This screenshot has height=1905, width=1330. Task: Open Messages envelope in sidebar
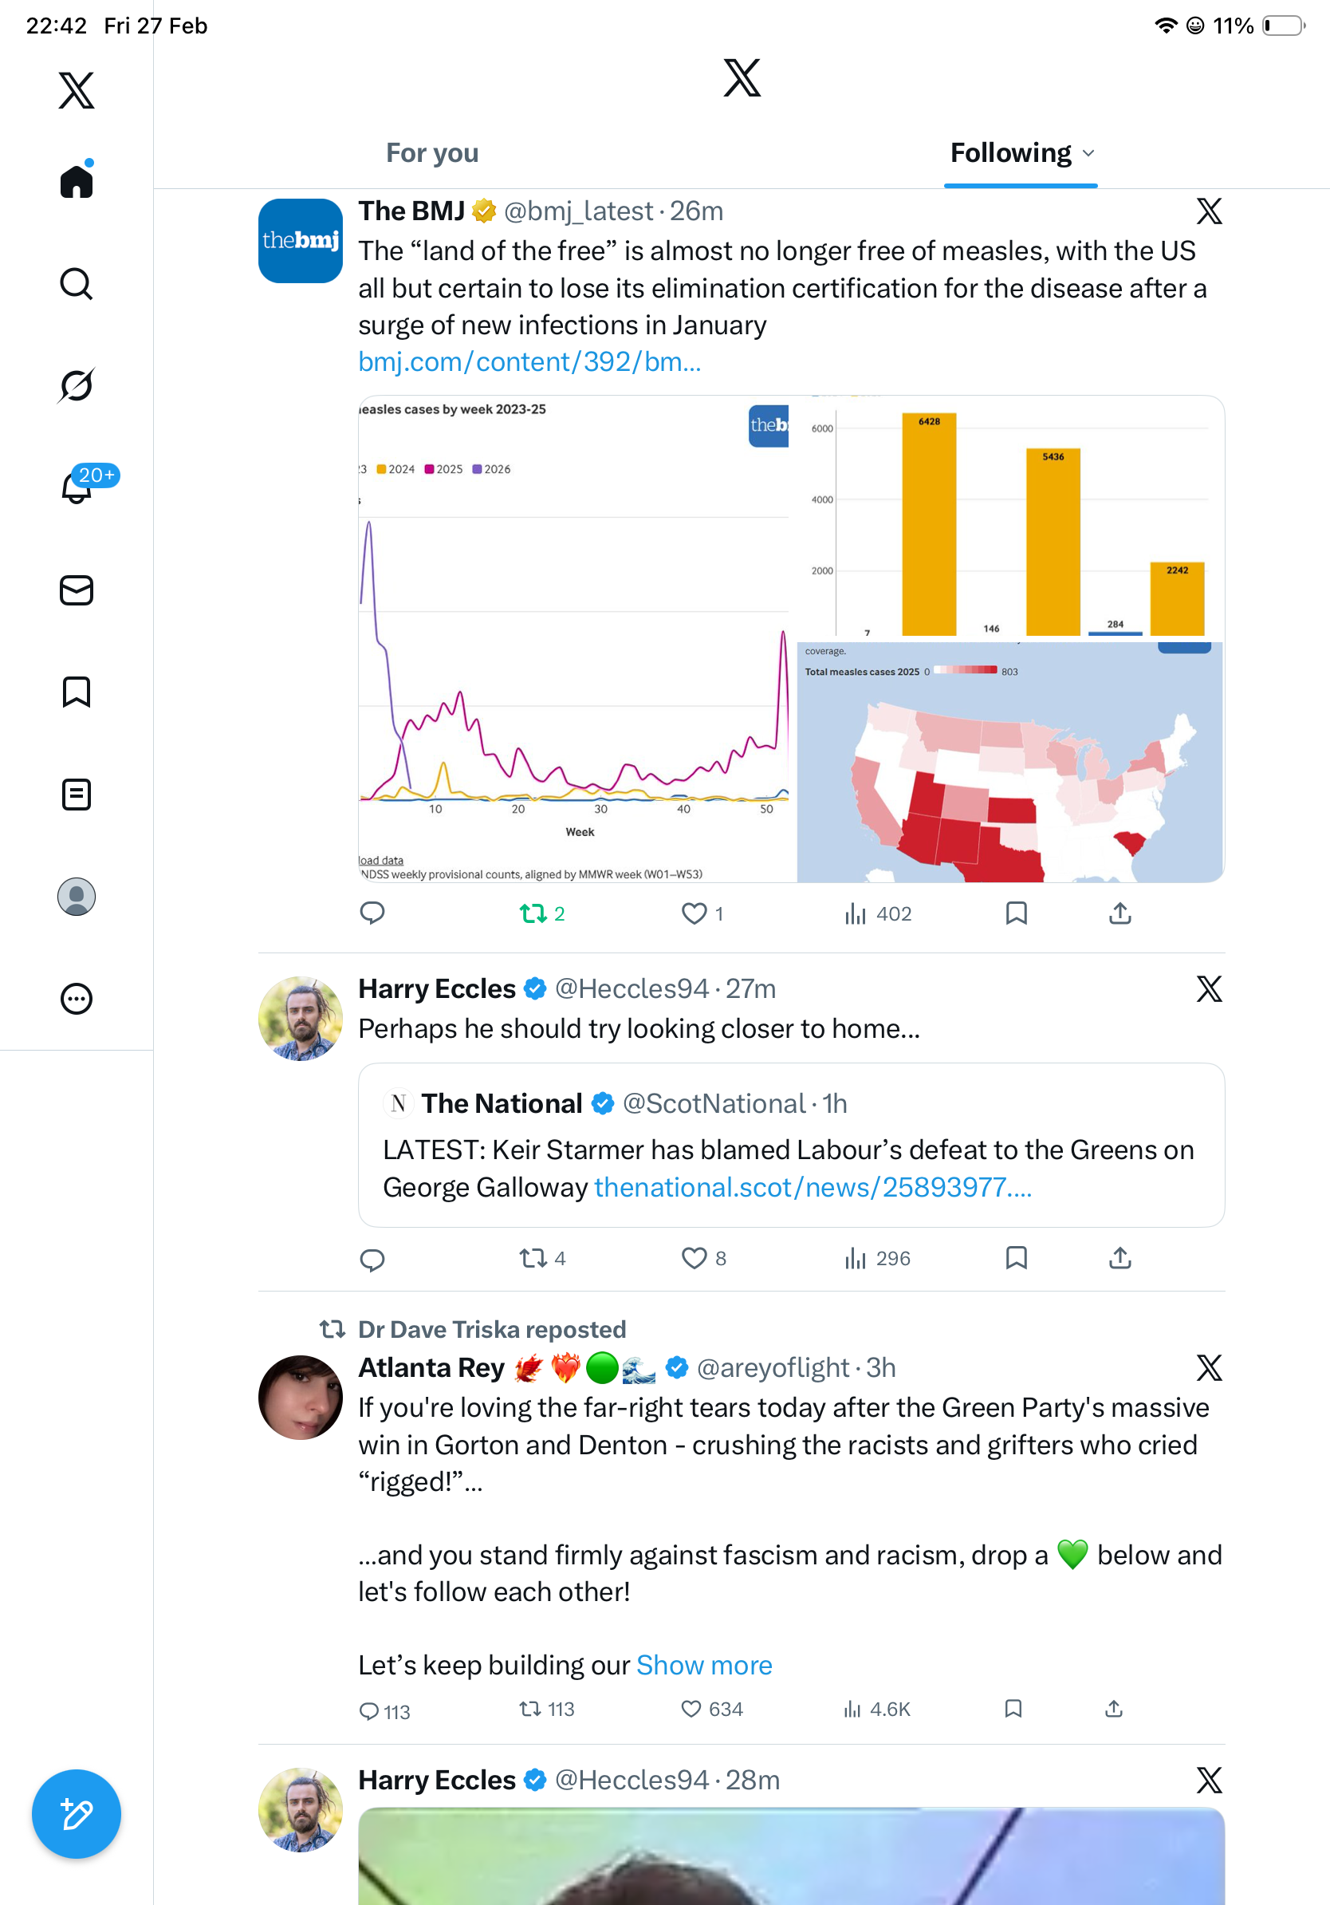[x=77, y=590]
